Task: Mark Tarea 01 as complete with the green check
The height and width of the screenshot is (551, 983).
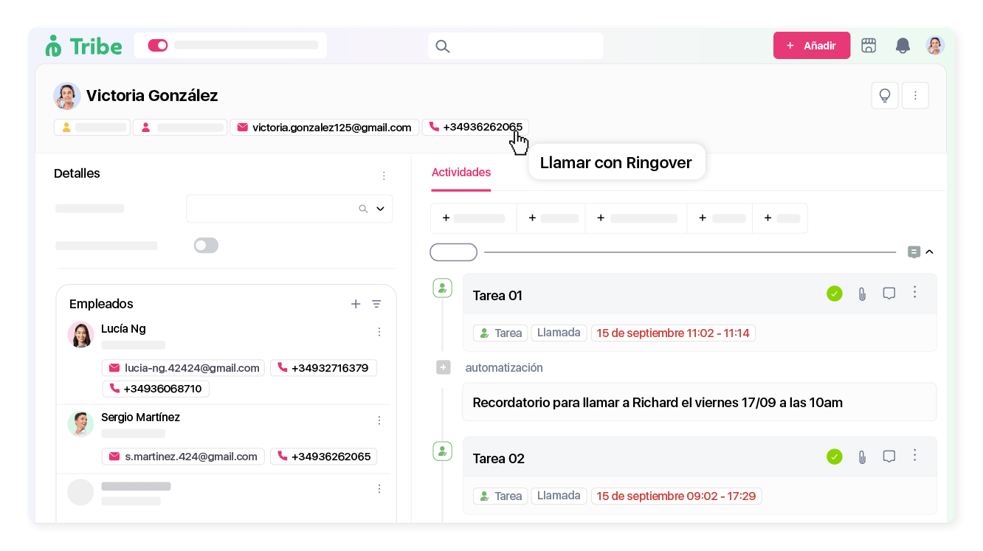Action: (x=835, y=293)
